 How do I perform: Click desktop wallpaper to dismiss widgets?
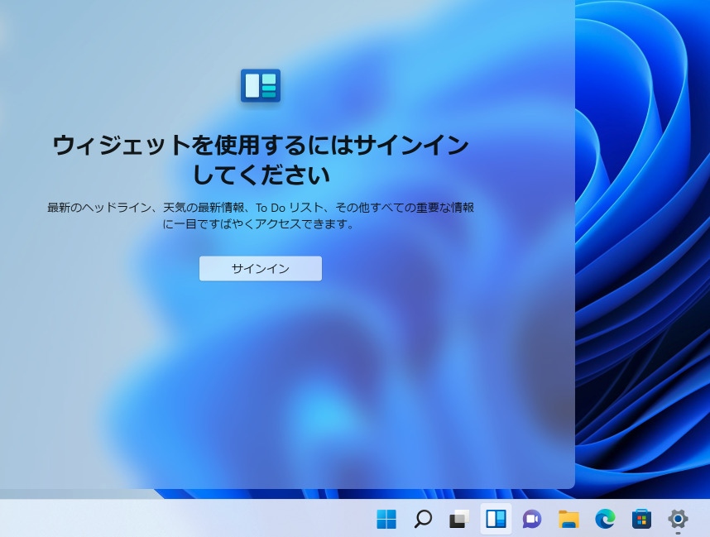pyautogui.click(x=645, y=248)
